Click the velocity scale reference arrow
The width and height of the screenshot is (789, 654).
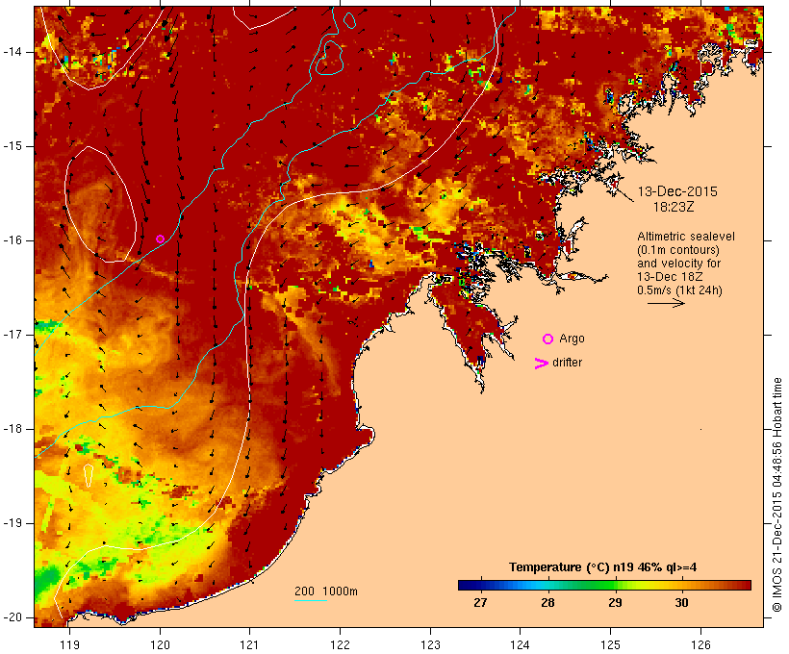pyautogui.click(x=666, y=303)
